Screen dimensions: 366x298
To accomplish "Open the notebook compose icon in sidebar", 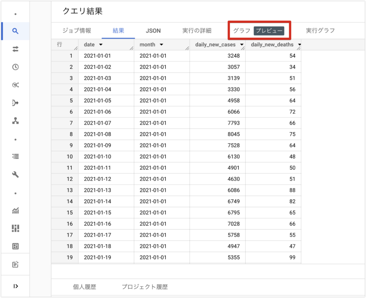I will pos(15,264).
